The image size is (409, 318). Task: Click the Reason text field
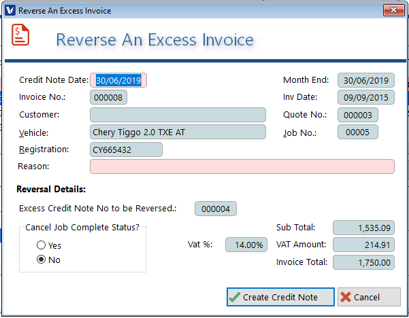pos(242,166)
